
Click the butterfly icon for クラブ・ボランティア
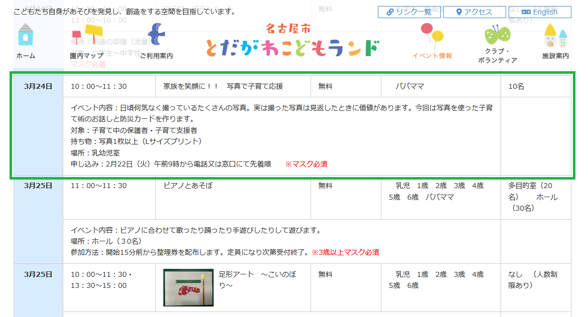pyautogui.click(x=497, y=35)
